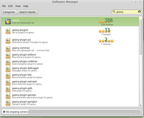Open the View menu

click(x=18, y=6)
